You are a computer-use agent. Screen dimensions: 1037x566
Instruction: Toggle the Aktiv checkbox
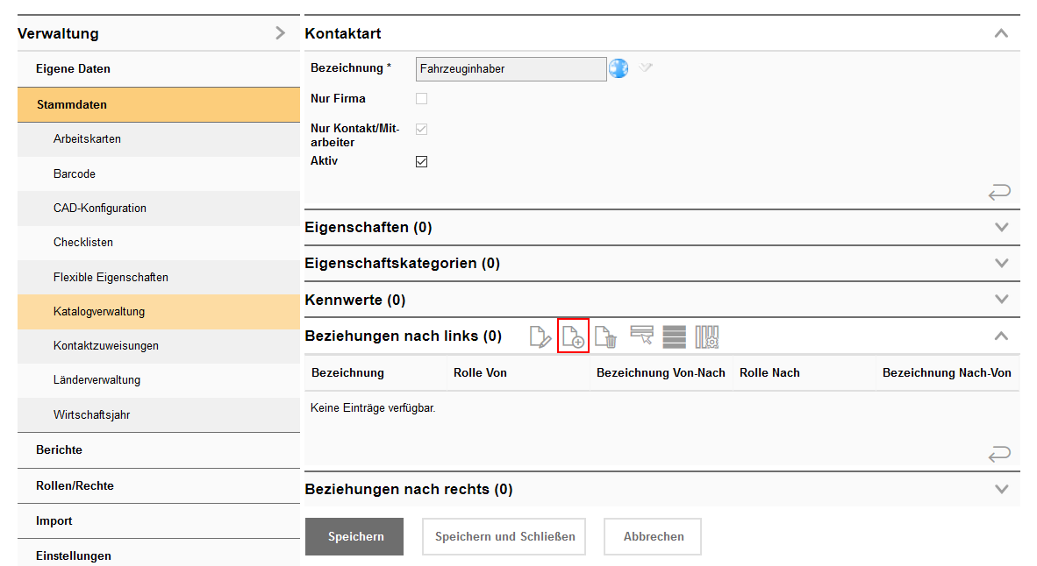(x=421, y=162)
